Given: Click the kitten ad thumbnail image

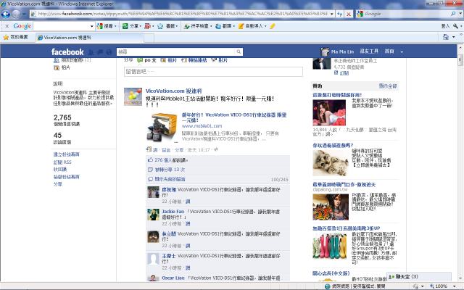Looking at the screenshot, I should click(x=331, y=163).
